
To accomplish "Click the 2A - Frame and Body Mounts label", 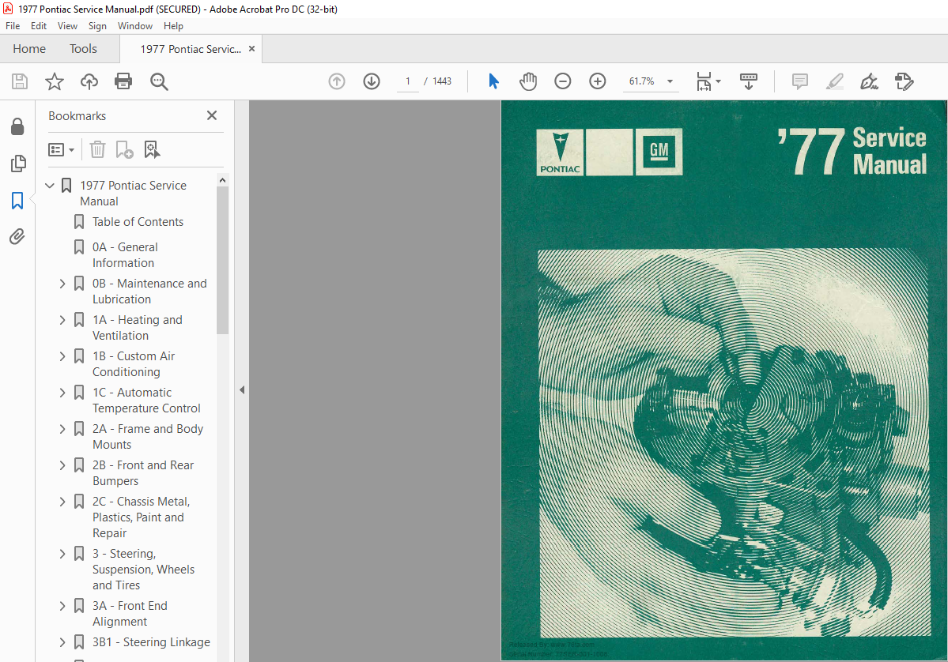I will (148, 437).
